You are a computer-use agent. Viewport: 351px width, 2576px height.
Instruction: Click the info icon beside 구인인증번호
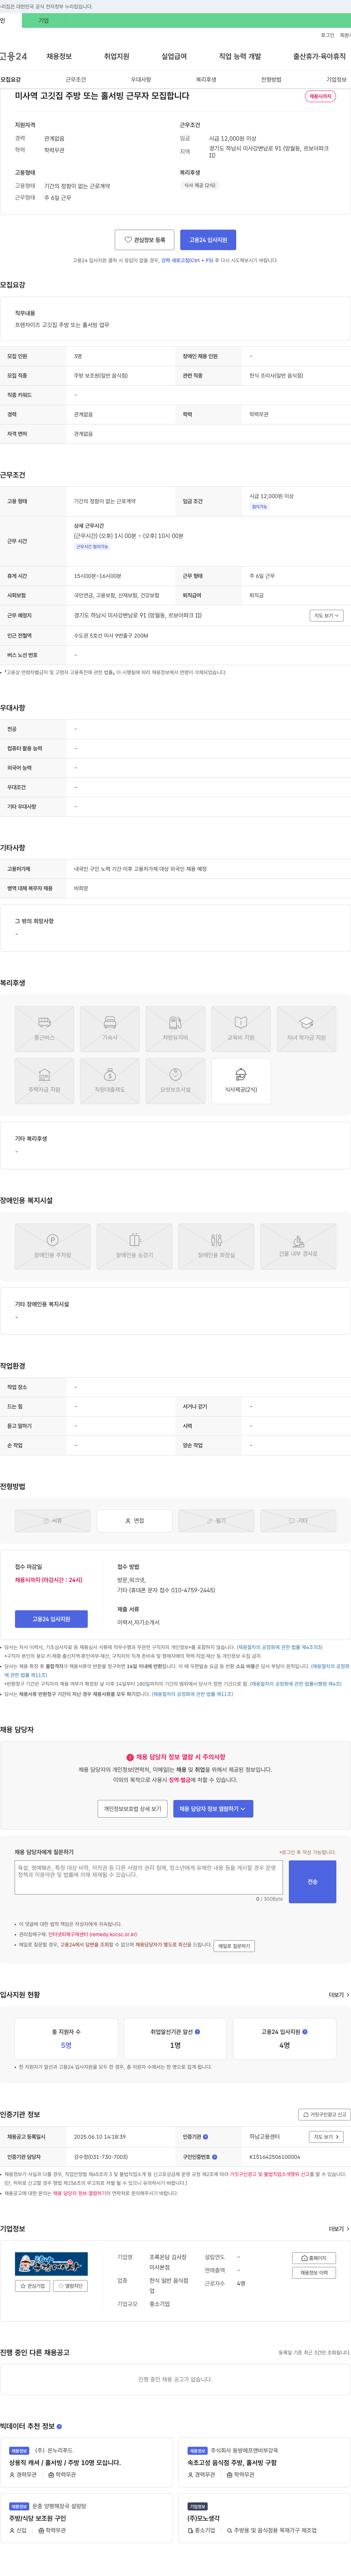point(214,2157)
